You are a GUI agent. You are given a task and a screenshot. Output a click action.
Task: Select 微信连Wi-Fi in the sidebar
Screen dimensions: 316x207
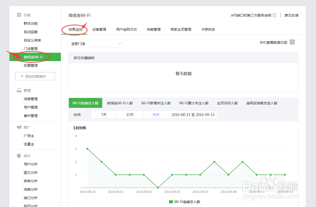35,57
